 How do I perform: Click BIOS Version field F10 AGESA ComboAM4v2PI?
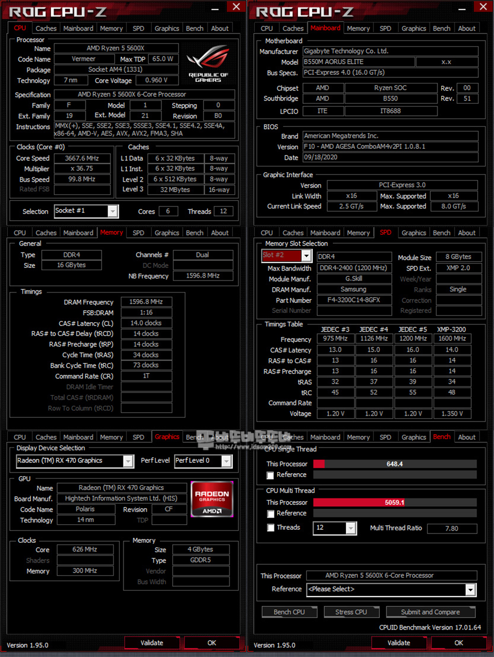[x=390, y=147]
